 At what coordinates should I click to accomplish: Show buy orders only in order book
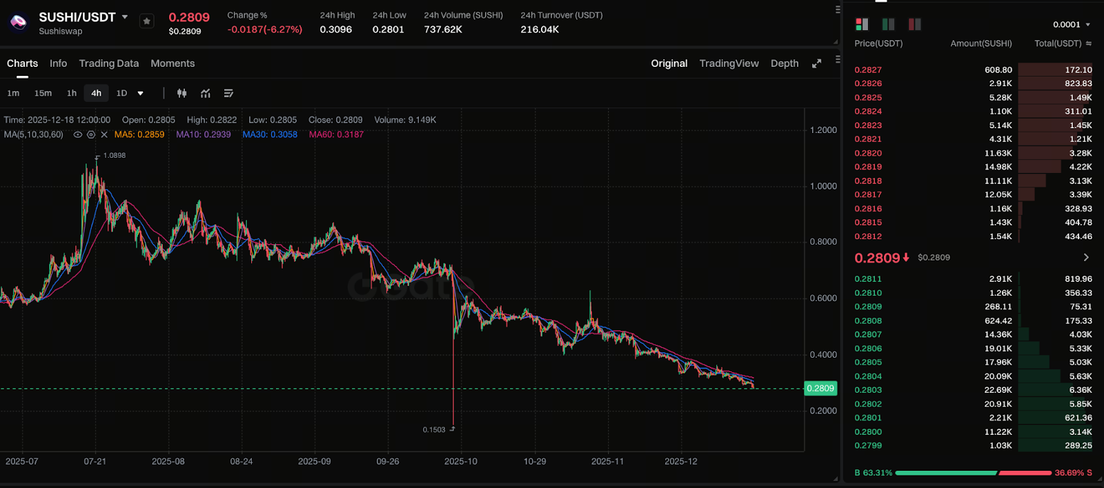[x=888, y=24]
